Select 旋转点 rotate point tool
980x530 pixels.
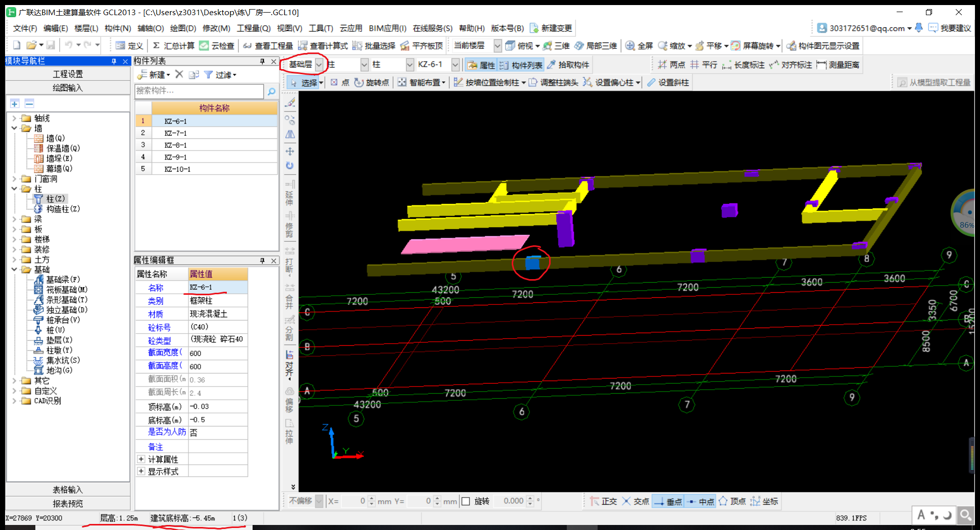point(371,82)
